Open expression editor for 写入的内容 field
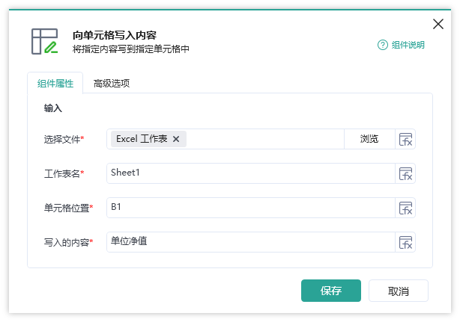Image resolution: width=460 pixels, height=322 pixels. coord(405,243)
